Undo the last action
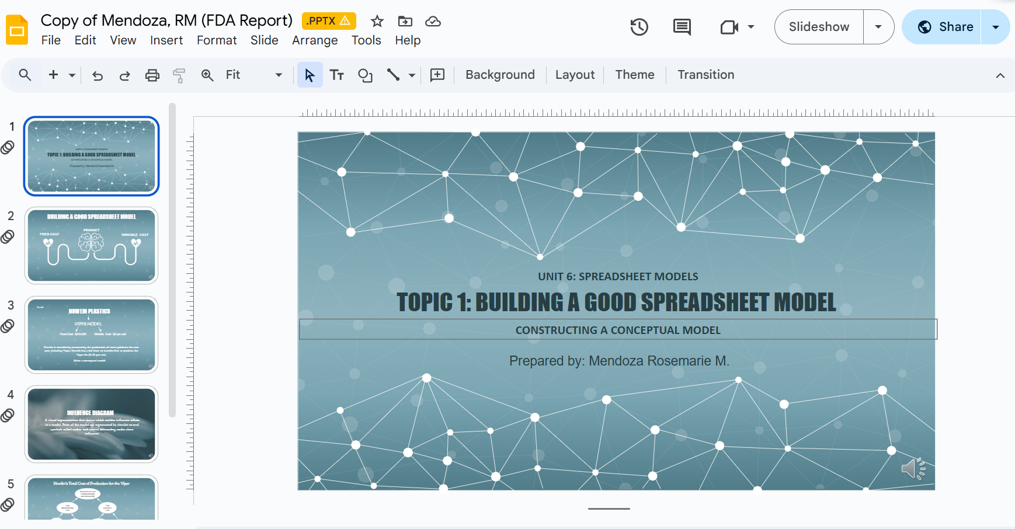 [98, 75]
